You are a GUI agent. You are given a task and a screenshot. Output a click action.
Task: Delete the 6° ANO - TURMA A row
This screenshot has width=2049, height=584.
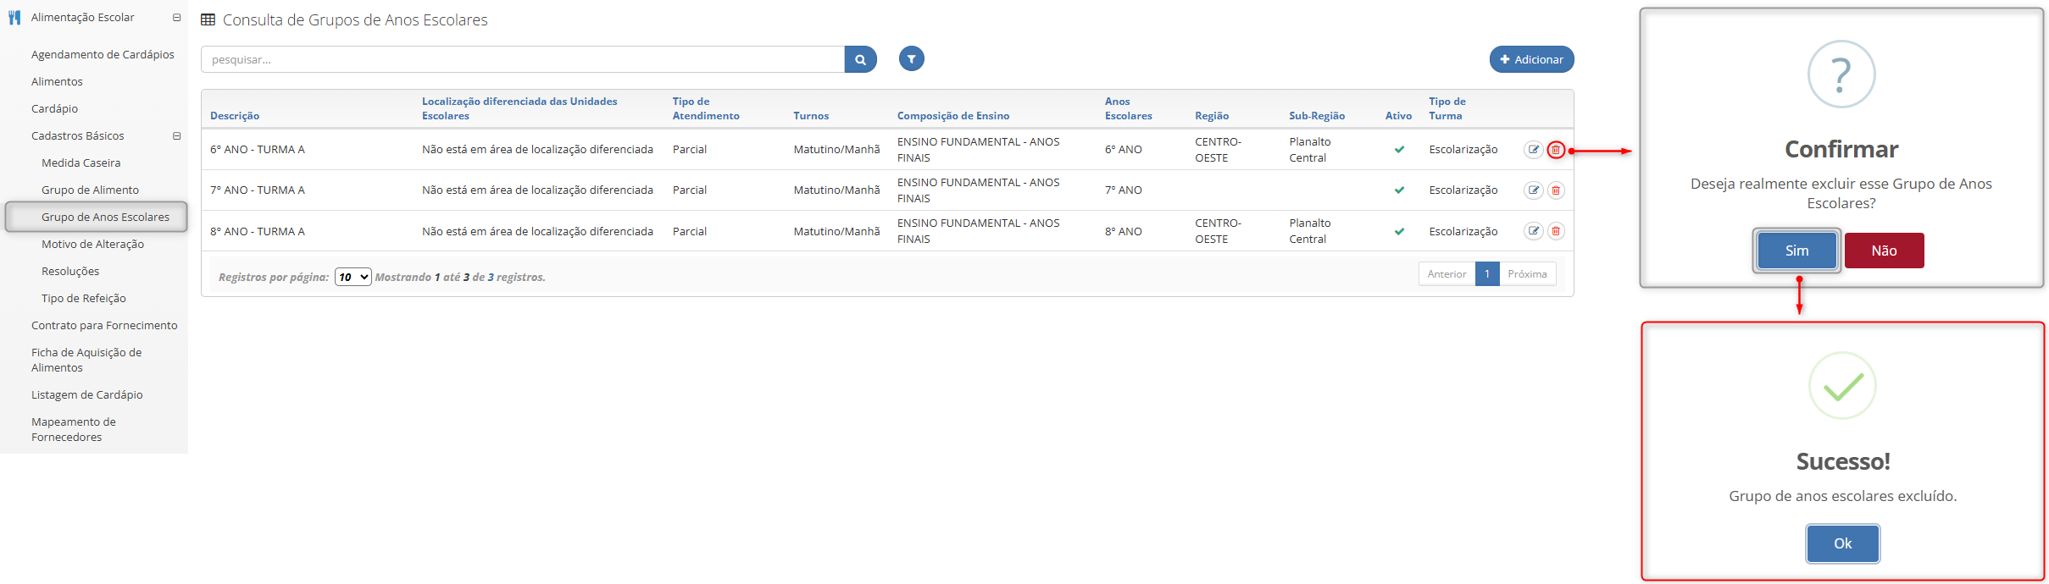click(x=1556, y=150)
